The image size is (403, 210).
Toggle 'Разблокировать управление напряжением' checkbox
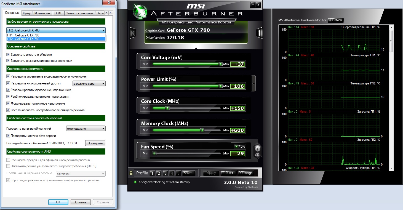pyautogui.click(x=8, y=90)
